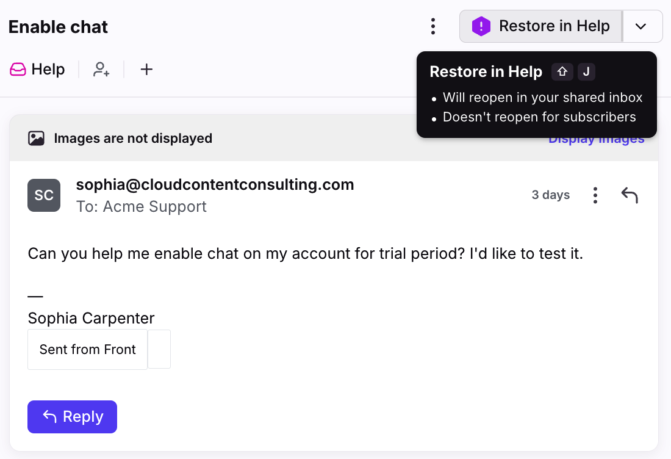
Task: Click the pink inbox icon next to Help
Action: pos(18,70)
